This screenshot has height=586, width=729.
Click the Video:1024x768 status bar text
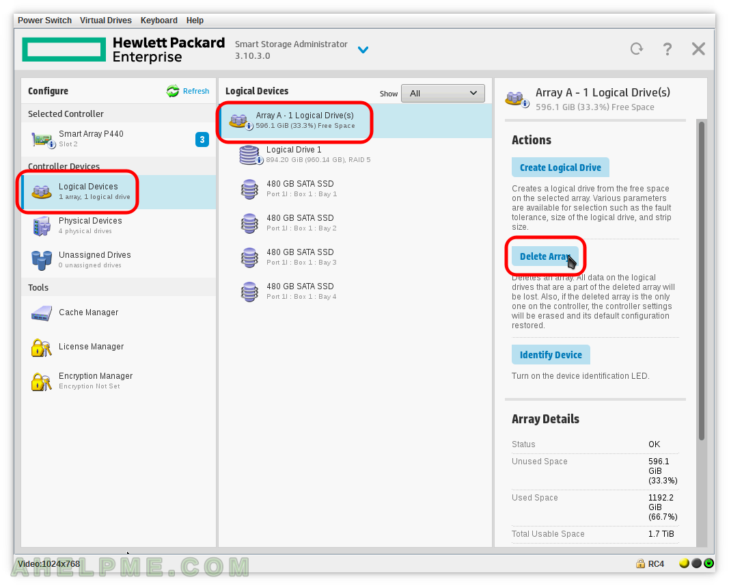(x=49, y=563)
